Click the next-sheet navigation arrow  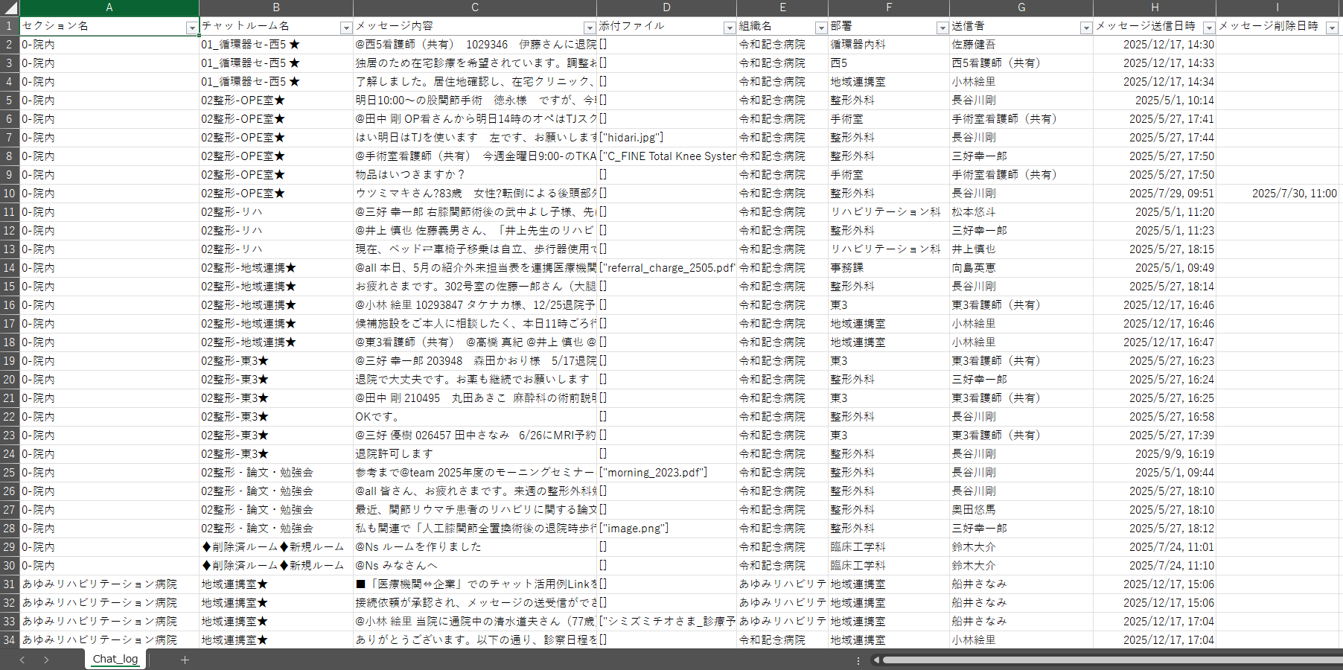click(x=46, y=660)
